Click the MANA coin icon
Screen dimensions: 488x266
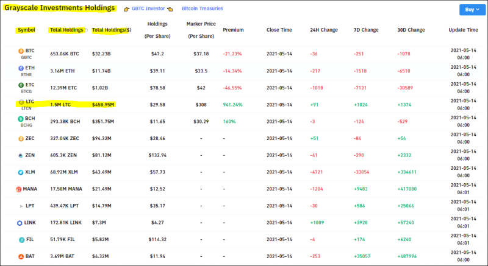19,189
